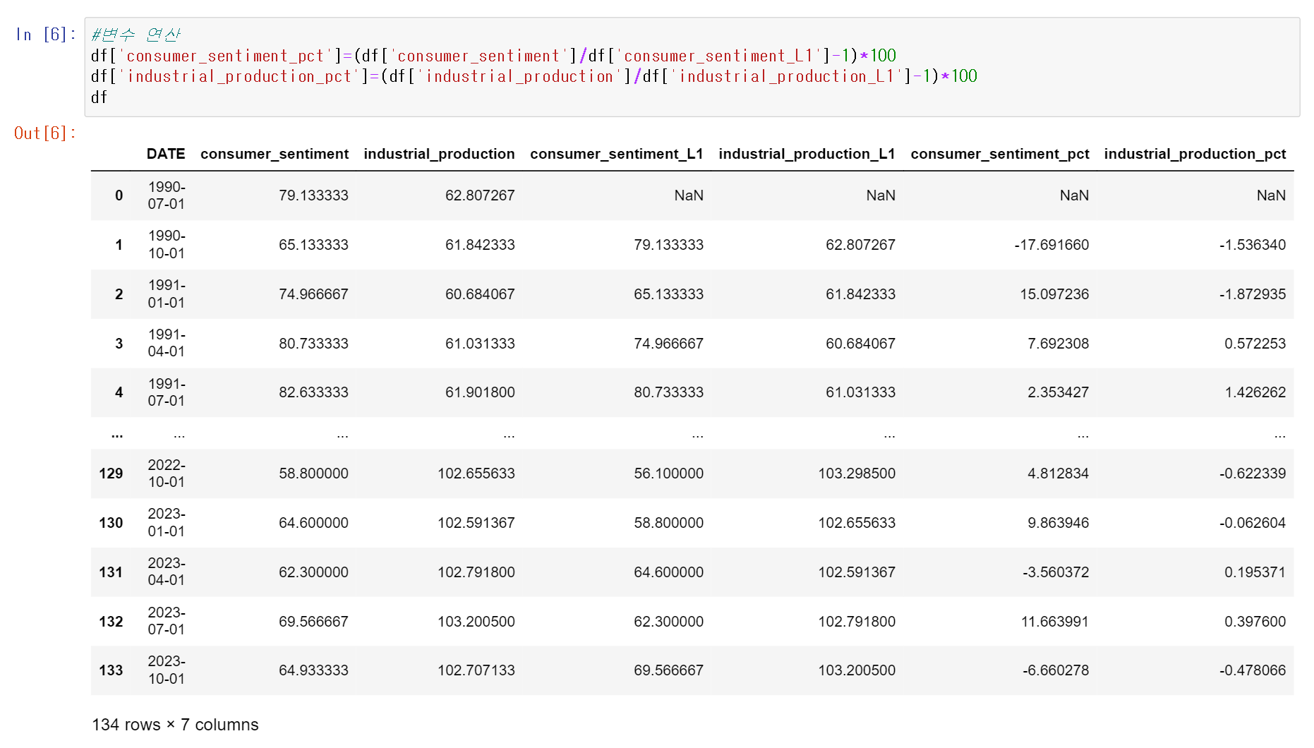The height and width of the screenshot is (748, 1314).
Task: Select the 1991-07-01 date cell
Action: click(x=167, y=392)
